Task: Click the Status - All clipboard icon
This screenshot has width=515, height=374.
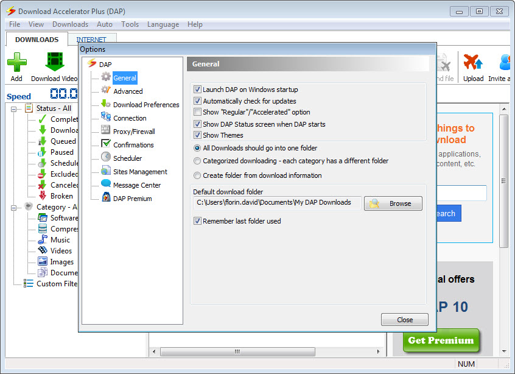Action: click(x=29, y=107)
